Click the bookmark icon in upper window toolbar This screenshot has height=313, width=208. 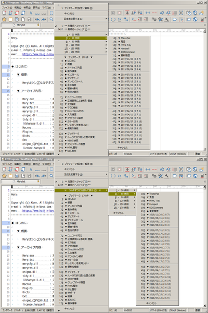coord(51,13)
